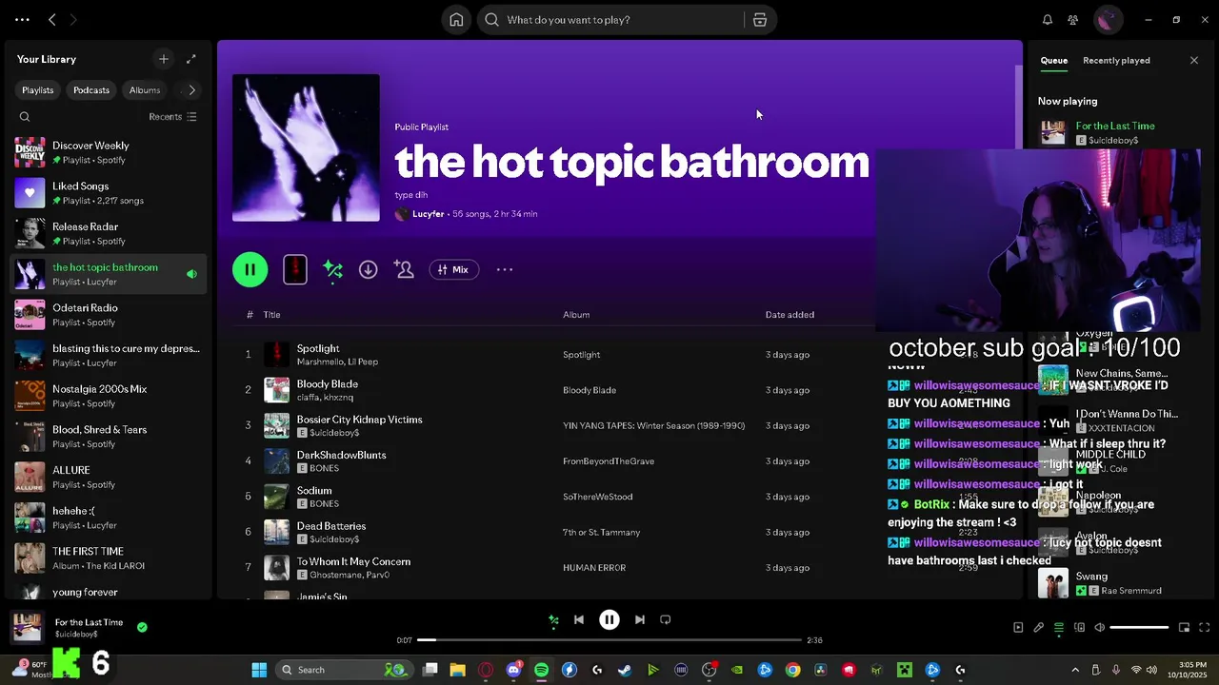Enter full screen mode
This screenshot has height=685, width=1219.
(x=1205, y=628)
